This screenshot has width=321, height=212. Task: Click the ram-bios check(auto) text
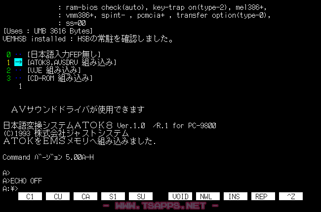click(x=105, y=7)
